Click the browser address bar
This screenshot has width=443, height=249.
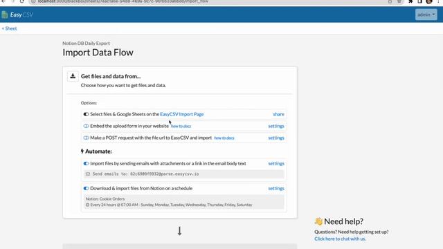pos(209,1)
